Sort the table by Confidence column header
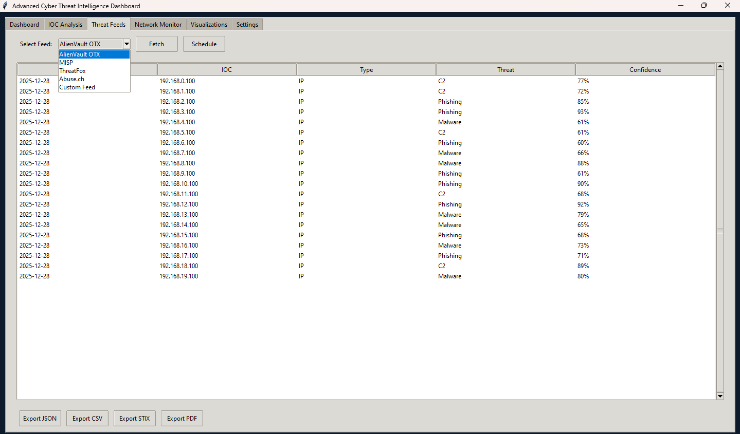Screen dimensions: 740x434 point(645,70)
